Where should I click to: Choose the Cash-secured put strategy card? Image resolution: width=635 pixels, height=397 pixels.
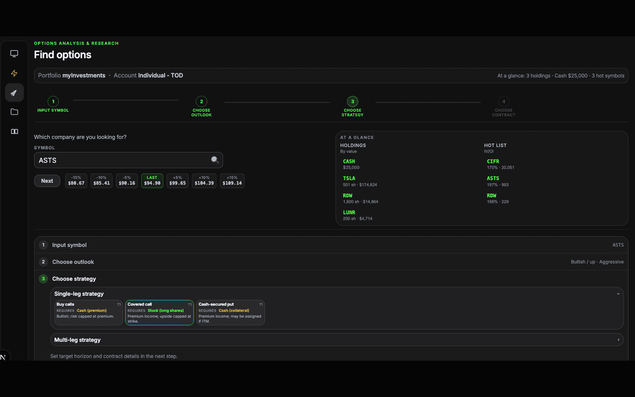[x=230, y=313]
